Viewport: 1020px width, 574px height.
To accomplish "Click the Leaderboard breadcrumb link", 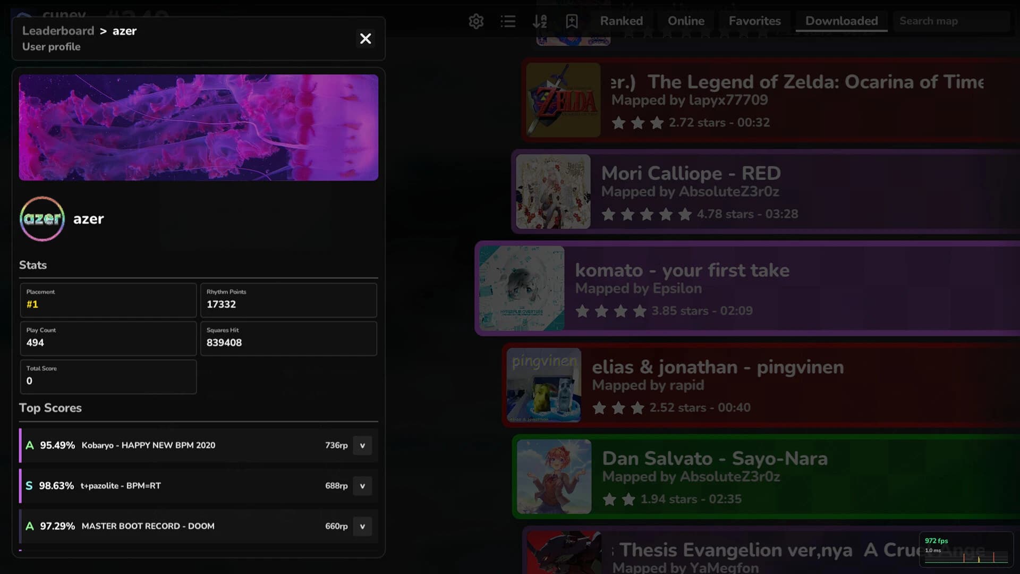I will 58,30.
